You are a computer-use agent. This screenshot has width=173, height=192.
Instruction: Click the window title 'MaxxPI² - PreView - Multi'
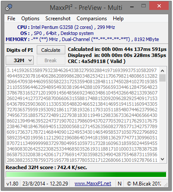[86, 7]
